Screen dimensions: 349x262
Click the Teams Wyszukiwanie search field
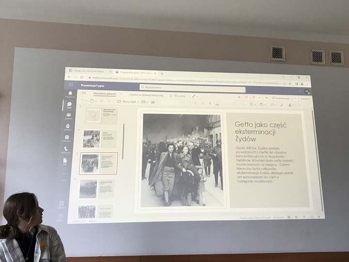pyautogui.click(x=192, y=87)
